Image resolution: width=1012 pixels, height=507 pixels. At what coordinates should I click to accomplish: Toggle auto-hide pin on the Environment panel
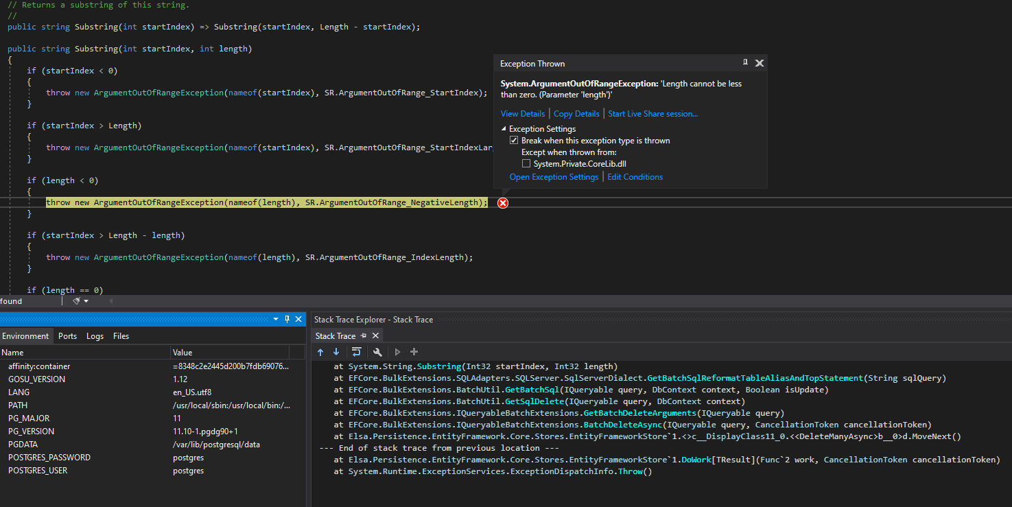pyautogui.click(x=287, y=318)
